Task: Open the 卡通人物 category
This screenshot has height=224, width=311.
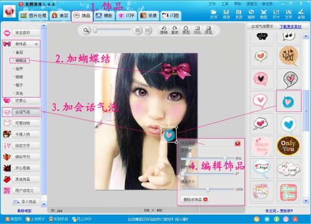Action: (21, 134)
